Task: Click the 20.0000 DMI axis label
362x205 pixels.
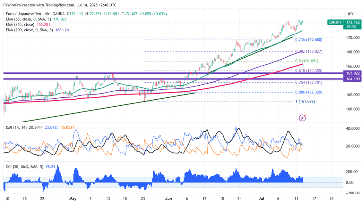Action: (x=353, y=146)
